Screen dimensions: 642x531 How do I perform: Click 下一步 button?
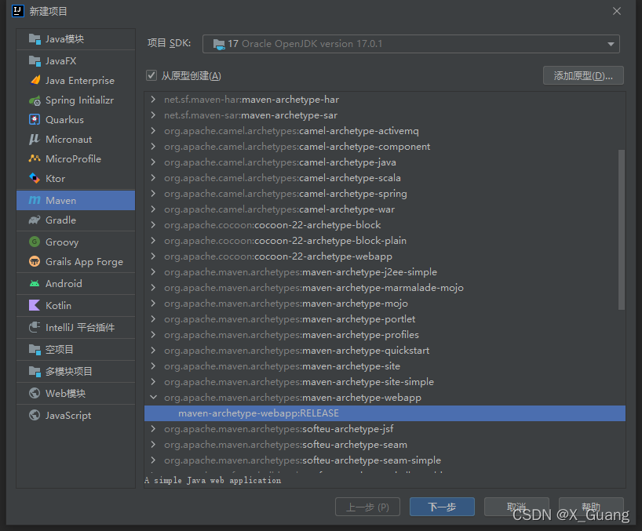tap(442, 507)
